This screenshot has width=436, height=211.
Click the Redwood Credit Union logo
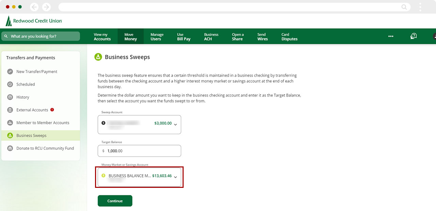click(x=34, y=21)
